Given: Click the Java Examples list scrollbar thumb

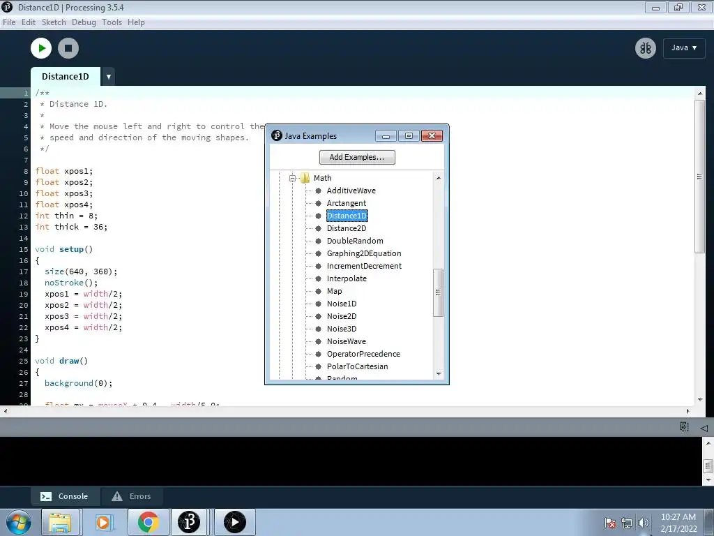Looking at the screenshot, I should (438, 292).
